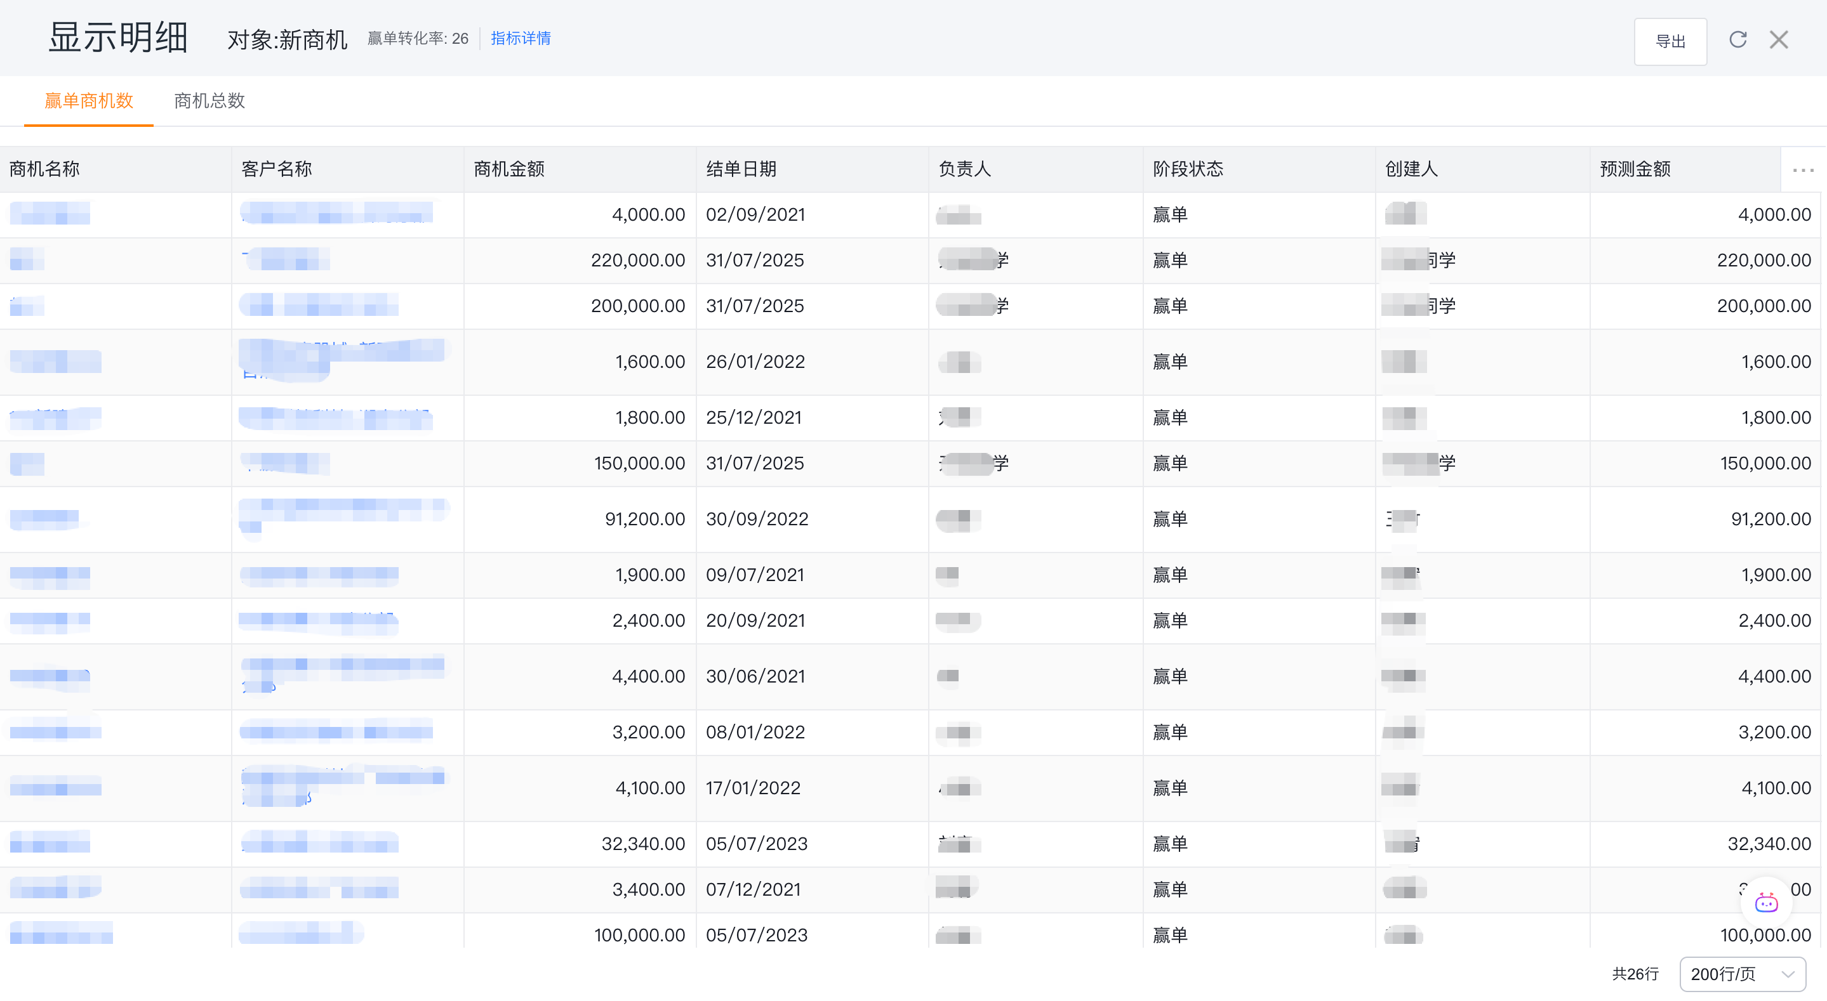
Task: Open the column options ellipsis menu
Action: pos(1802,170)
